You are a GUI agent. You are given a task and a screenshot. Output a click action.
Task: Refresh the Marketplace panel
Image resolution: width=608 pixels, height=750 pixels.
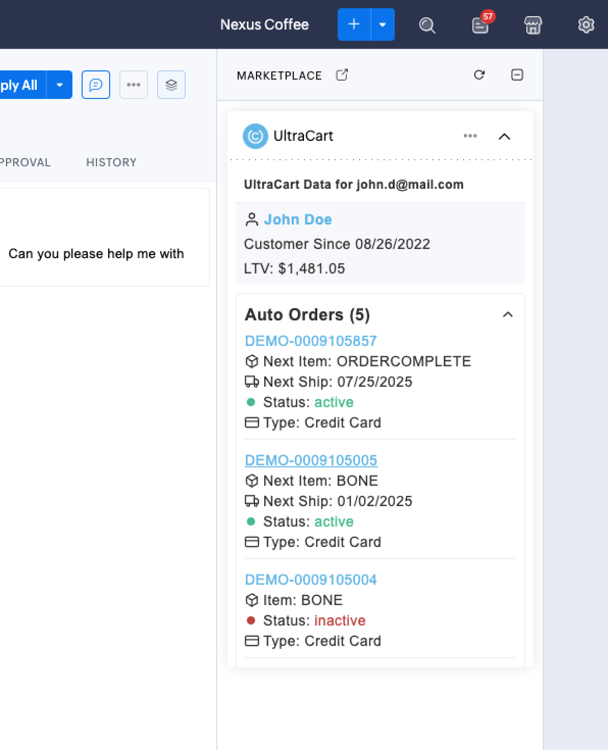pos(479,75)
